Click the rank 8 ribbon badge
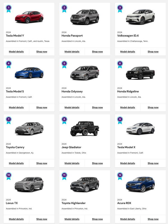 [64, 120]
